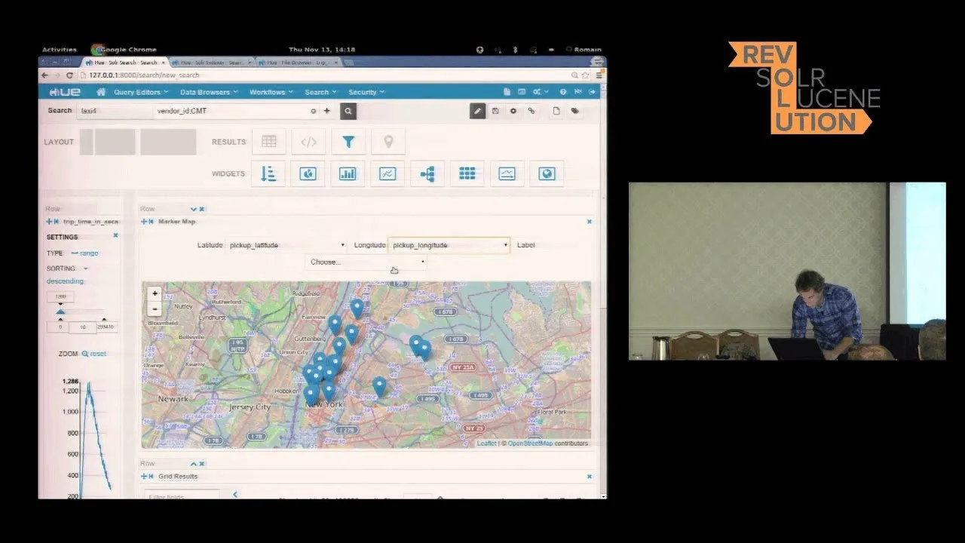Zoom out on the map

[x=155, y=308]
